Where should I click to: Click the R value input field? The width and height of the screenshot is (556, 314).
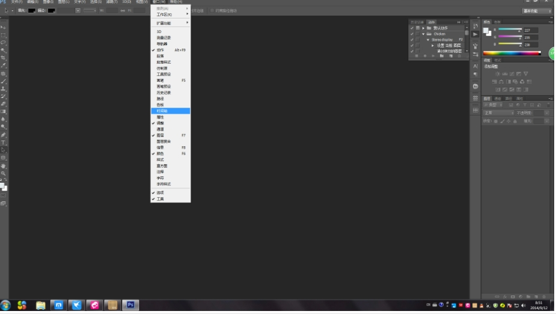530,30
